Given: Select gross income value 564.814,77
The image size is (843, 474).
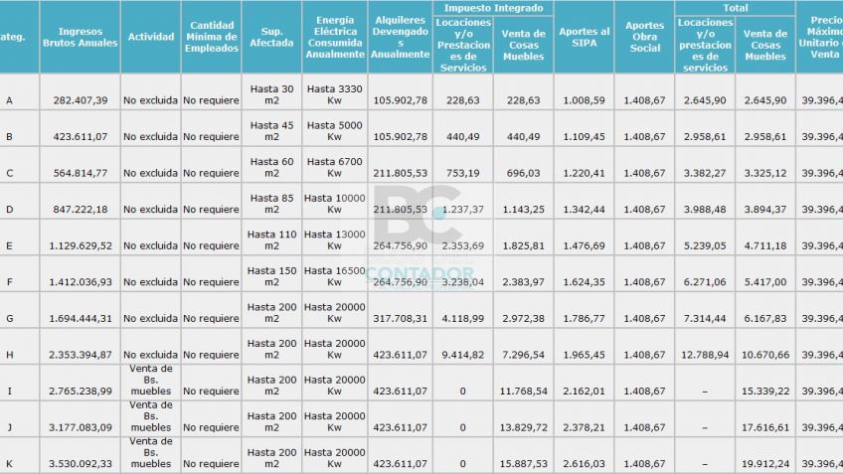Looking at the screenshot, I should pos(81,173).
